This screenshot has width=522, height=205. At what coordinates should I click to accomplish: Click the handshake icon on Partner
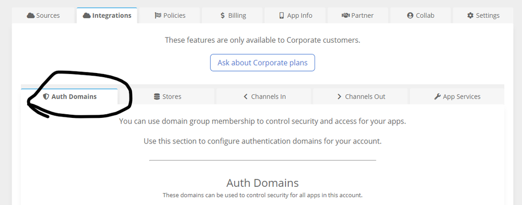click(345, 16)
